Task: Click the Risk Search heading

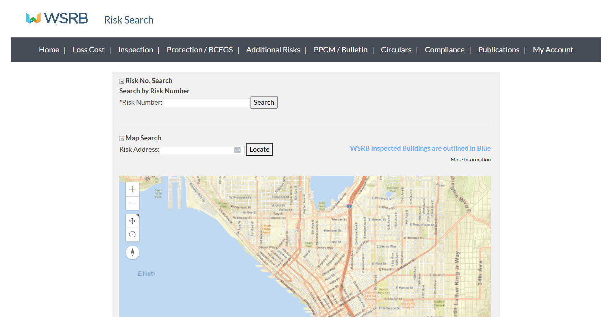Action: 129,20
